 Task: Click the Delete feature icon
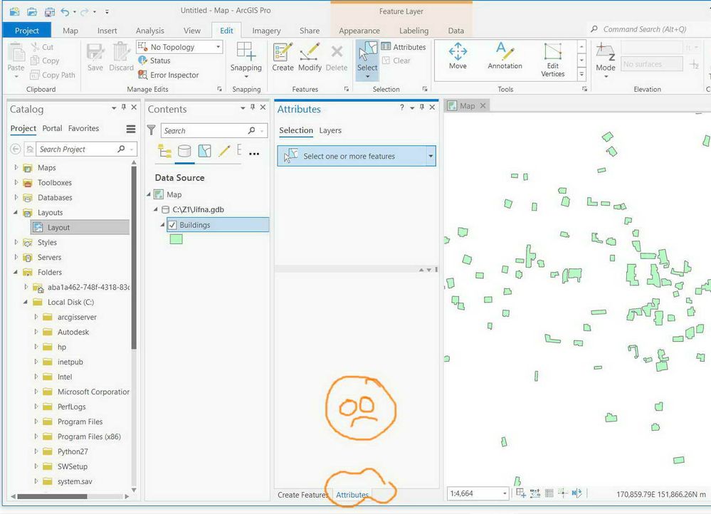337,57
